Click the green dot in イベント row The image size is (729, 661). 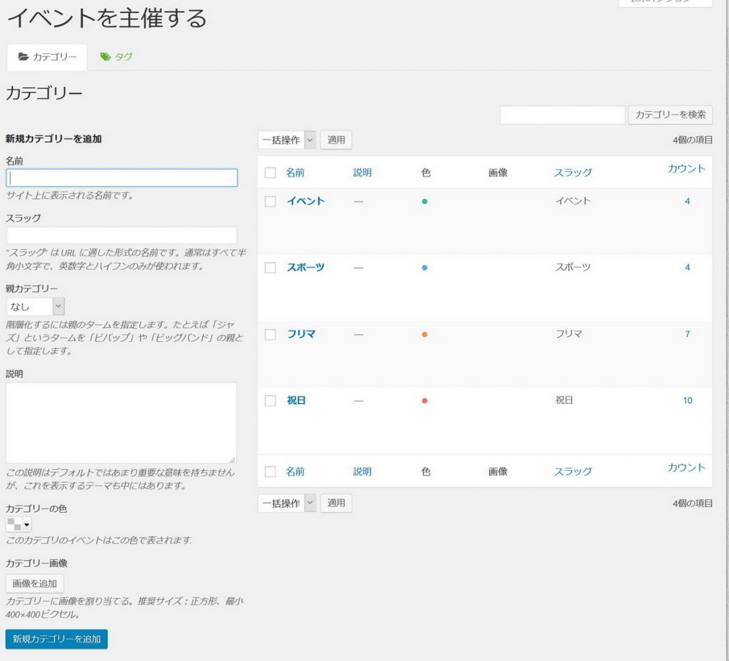(x=424, y=202)
